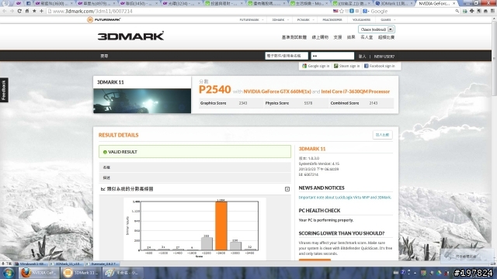The width and height of the screenshot is (497, 279).
Task: Click the 登入 login link
Action: [x=362, y=57]
